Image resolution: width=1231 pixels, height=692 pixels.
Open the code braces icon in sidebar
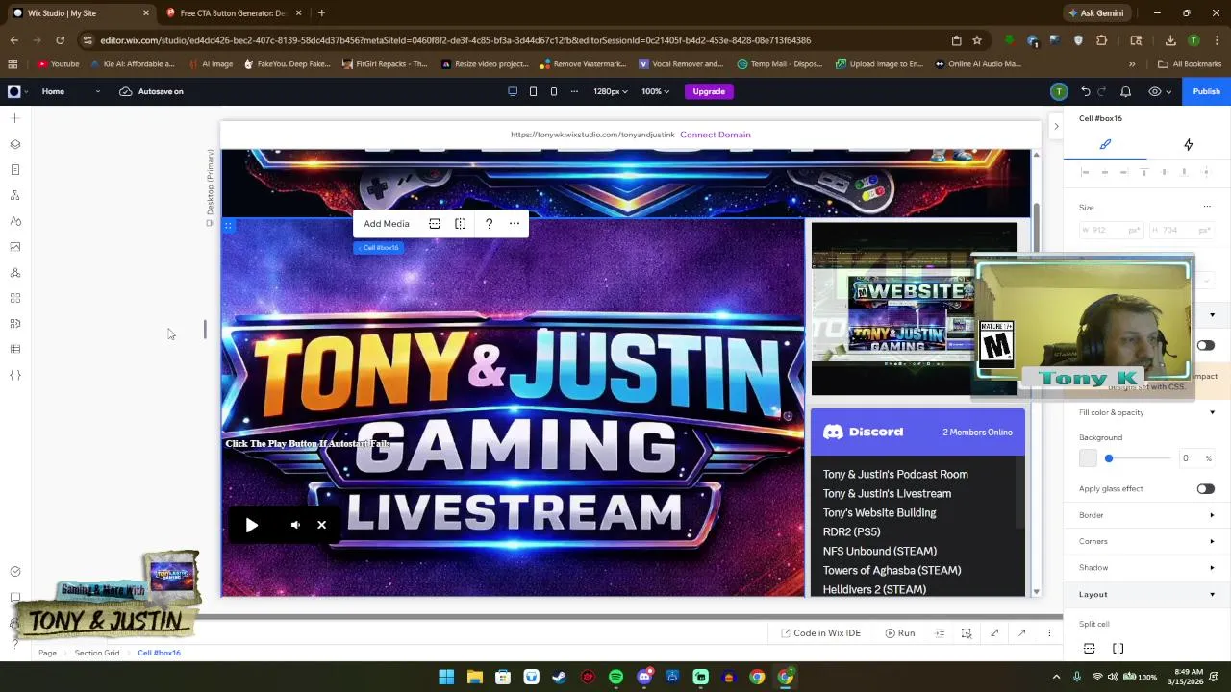(14, 375)
